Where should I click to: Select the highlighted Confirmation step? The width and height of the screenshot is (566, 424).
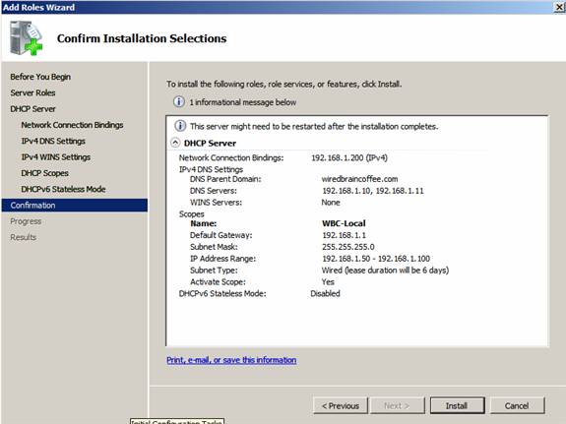[x=75, y=205]
